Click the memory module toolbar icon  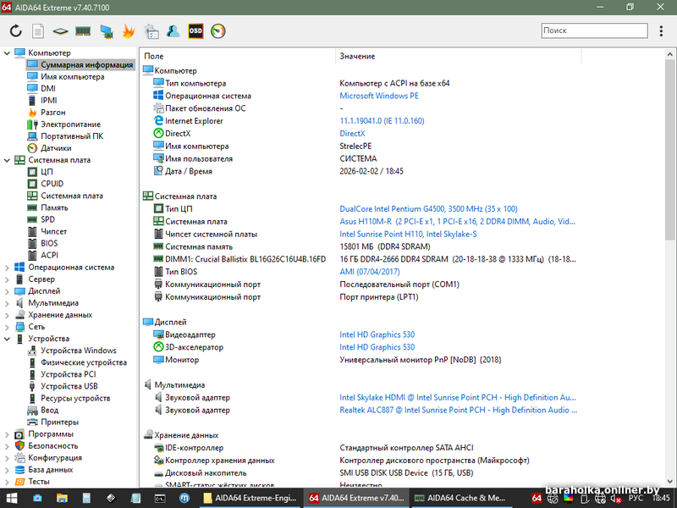point(83,31)
